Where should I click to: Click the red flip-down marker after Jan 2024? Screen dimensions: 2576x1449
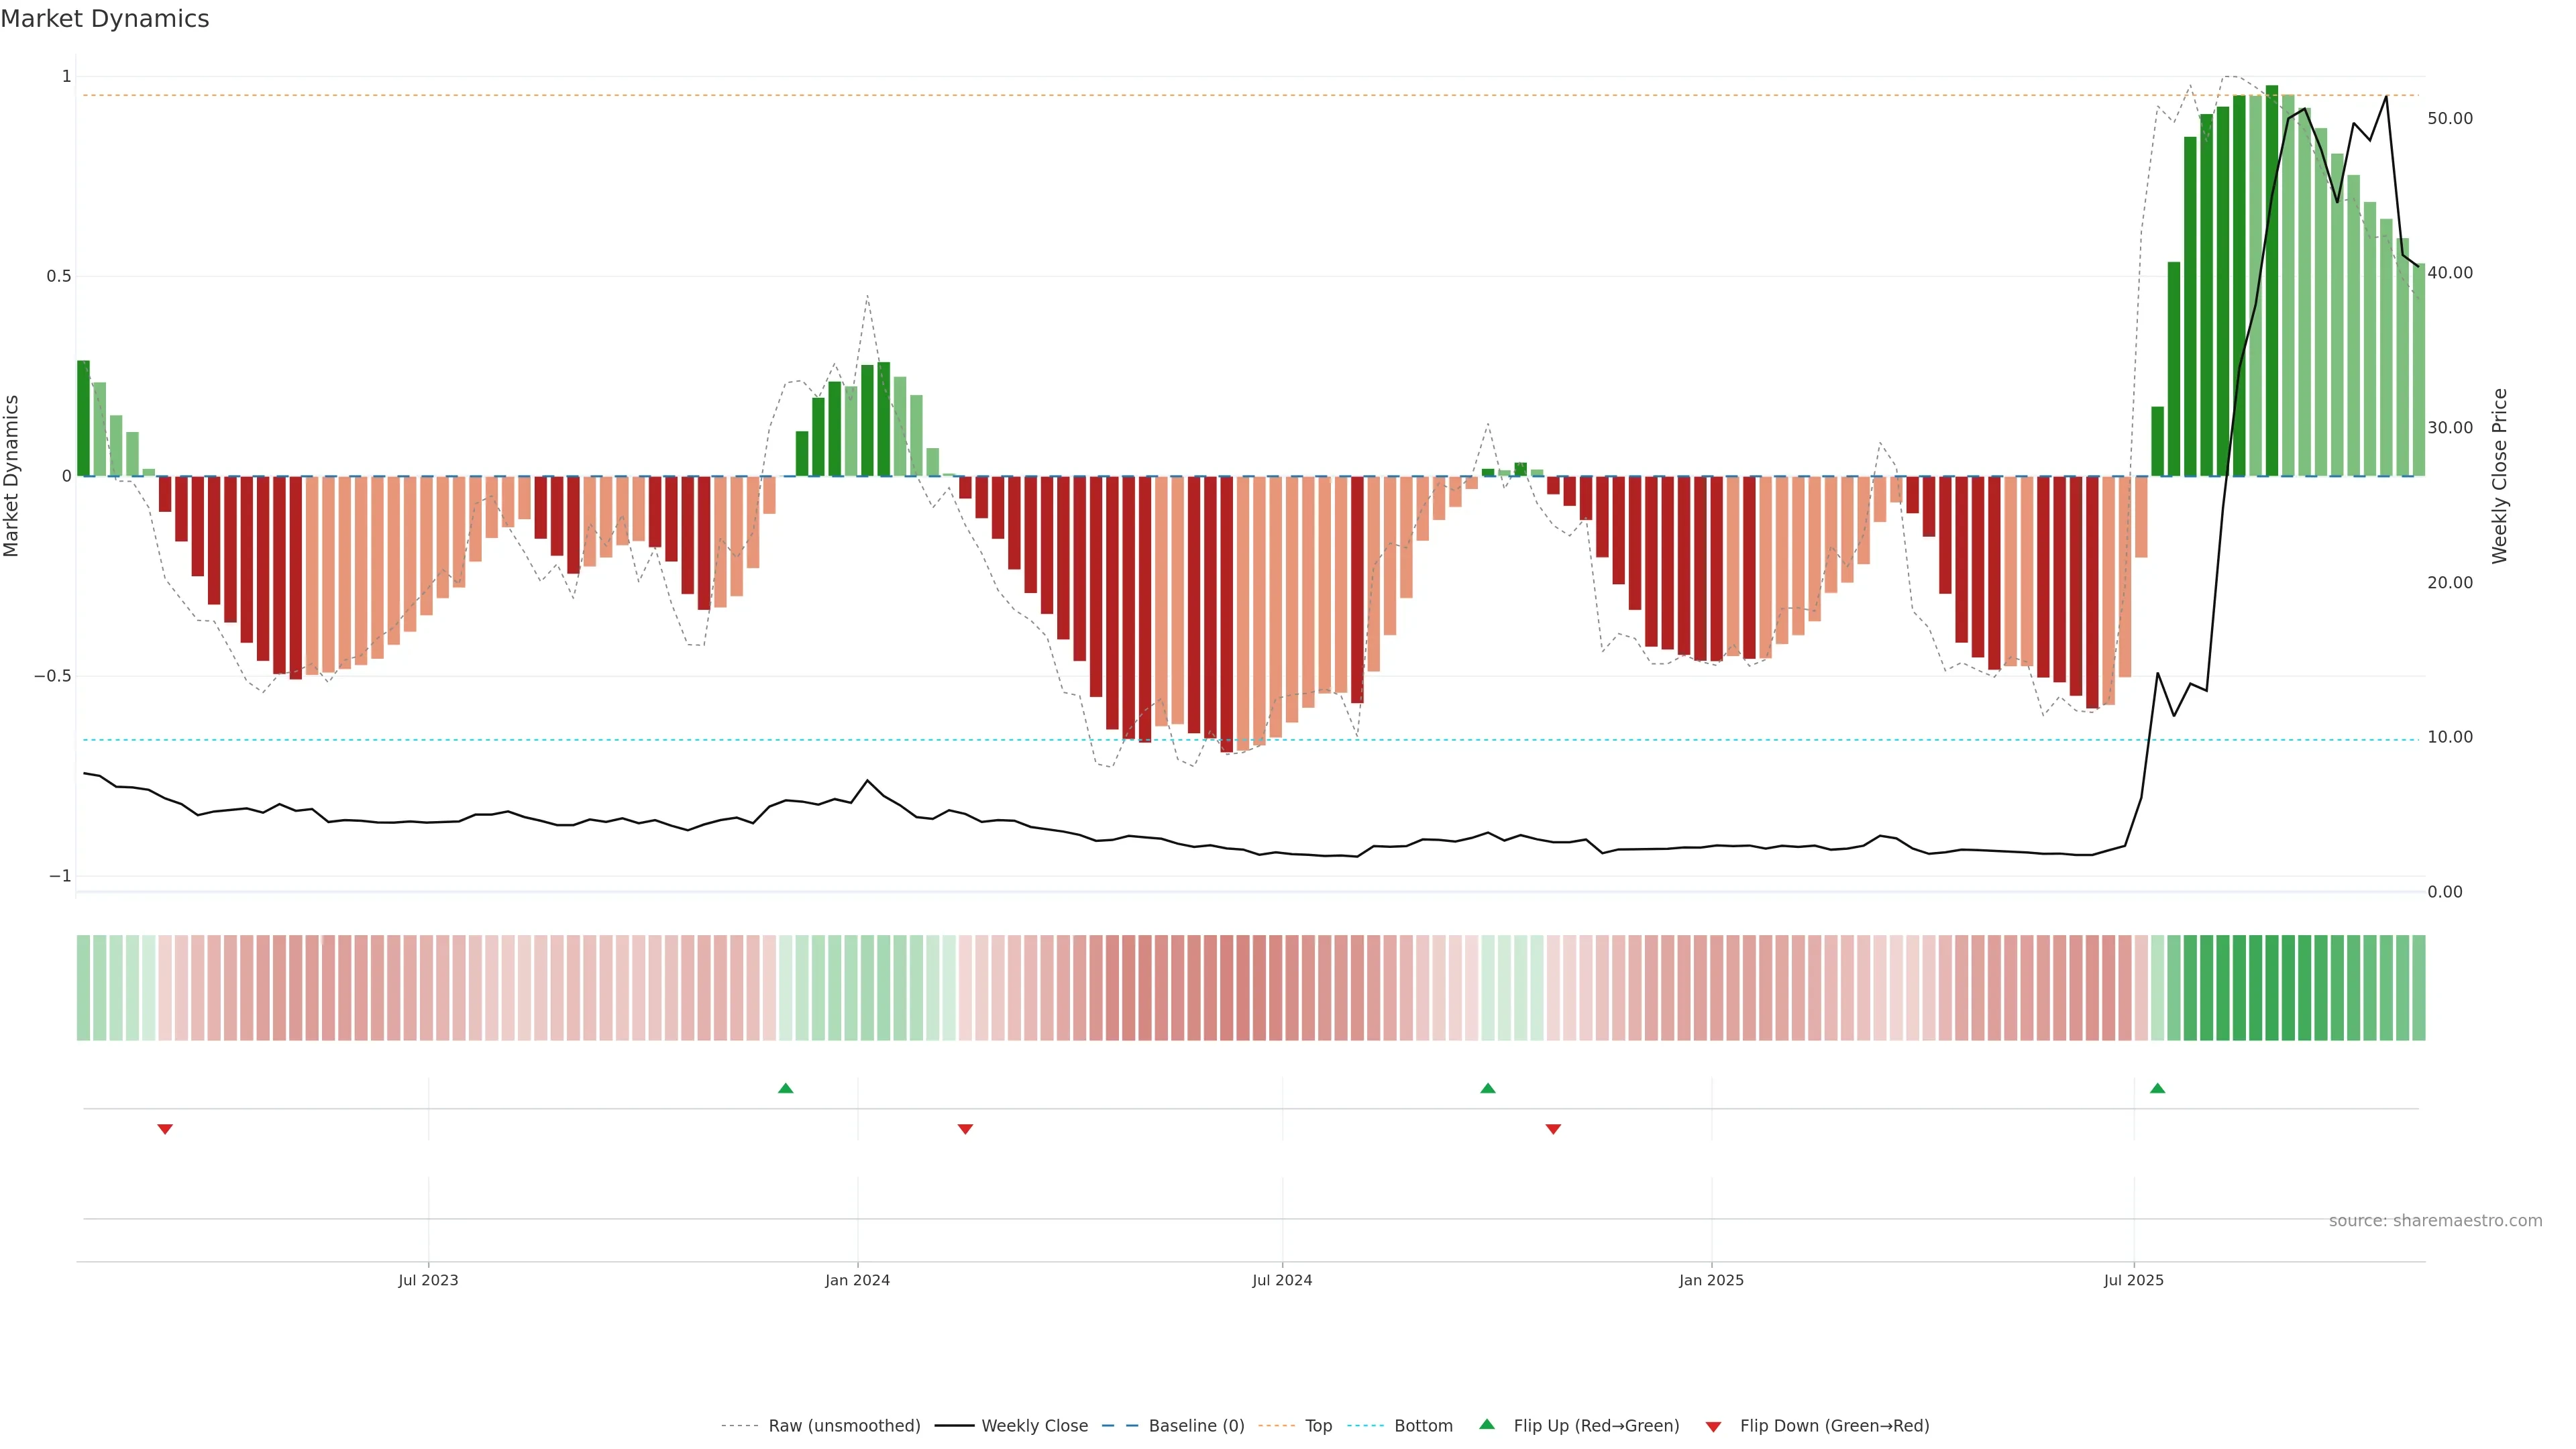click(965, 1129)
